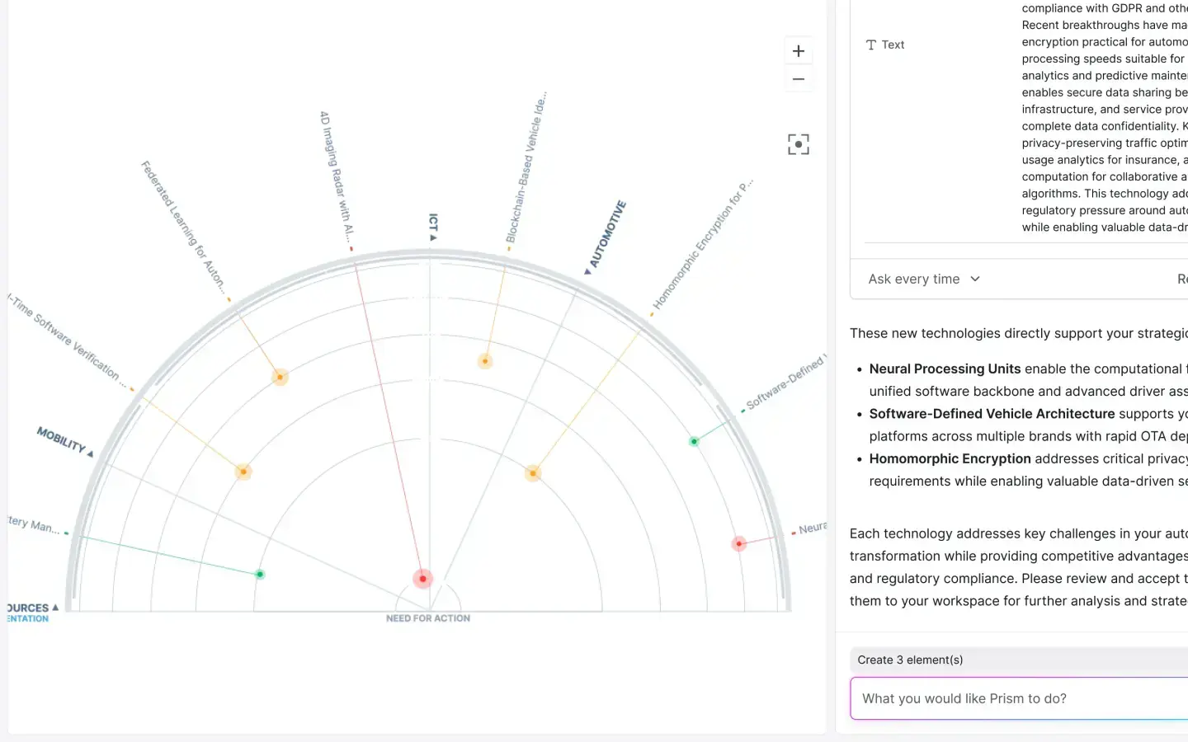
Task: Zoom out using the minus icon
Action: coord(798,78)
